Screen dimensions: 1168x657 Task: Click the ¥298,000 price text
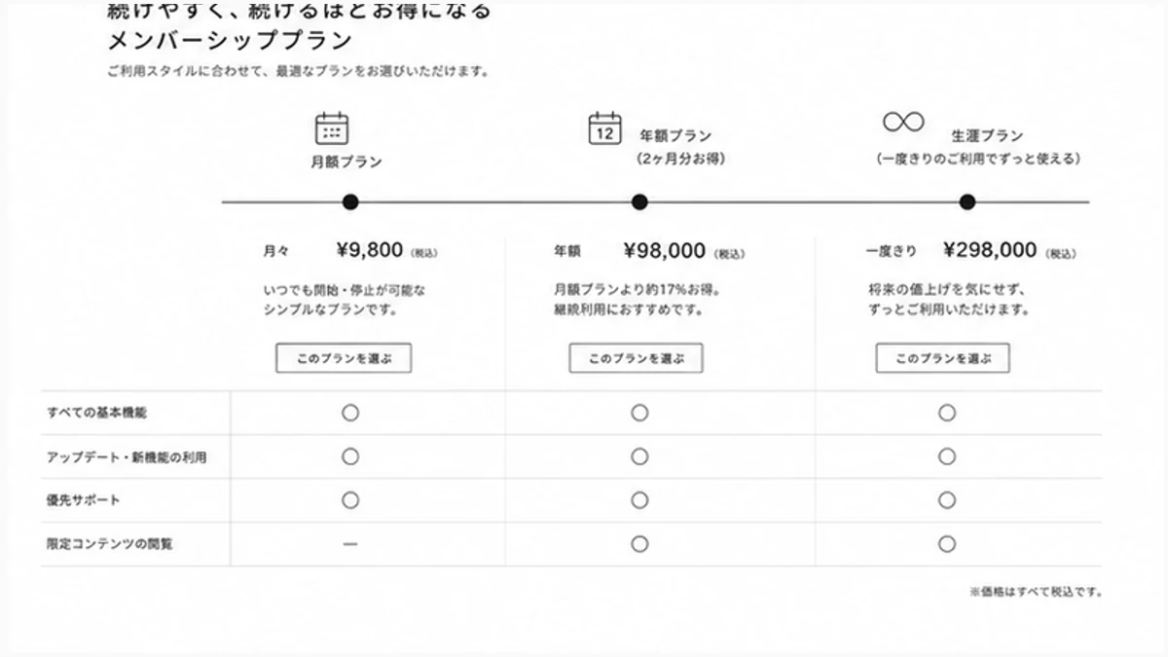click(x=990, y=250)
